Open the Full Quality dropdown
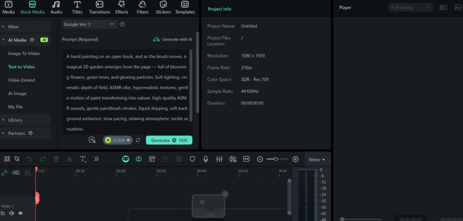Screen dimensions: 463x221 (411, 7)
